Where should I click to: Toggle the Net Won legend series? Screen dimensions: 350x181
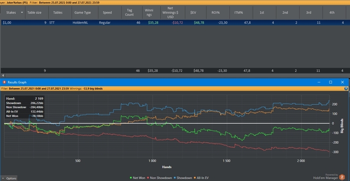point(137,178)
